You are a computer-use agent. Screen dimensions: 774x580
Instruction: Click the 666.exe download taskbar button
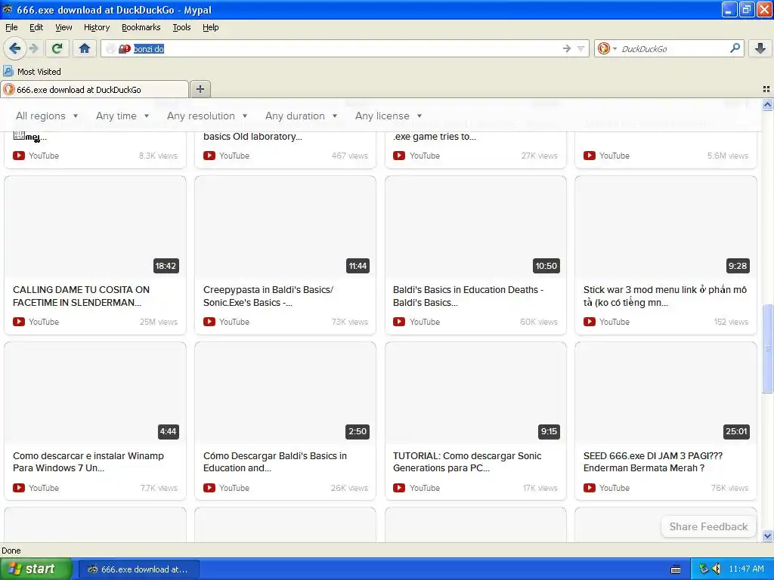pos(139,569)
